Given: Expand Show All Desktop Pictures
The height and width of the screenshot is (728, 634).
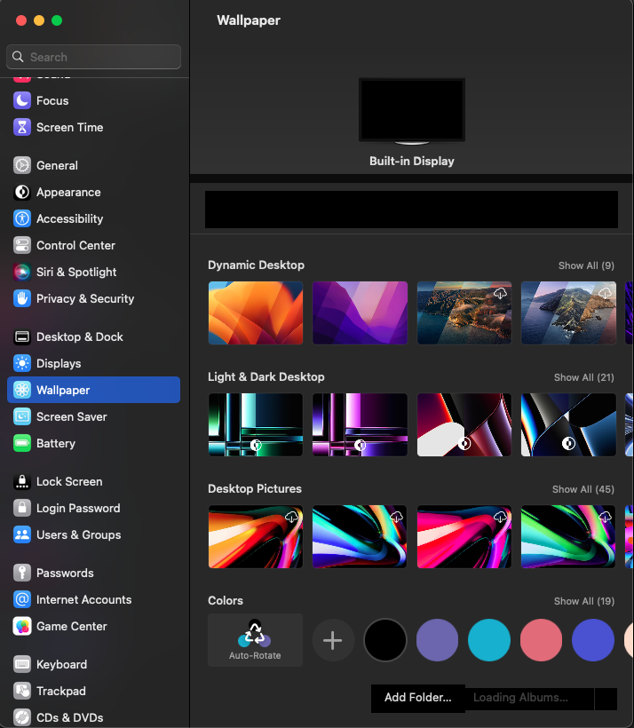Looking at the screenshot, I should coord(582,489).
